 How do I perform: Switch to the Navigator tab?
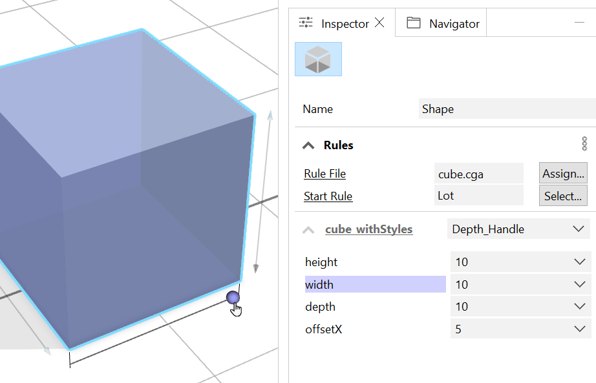443,24
